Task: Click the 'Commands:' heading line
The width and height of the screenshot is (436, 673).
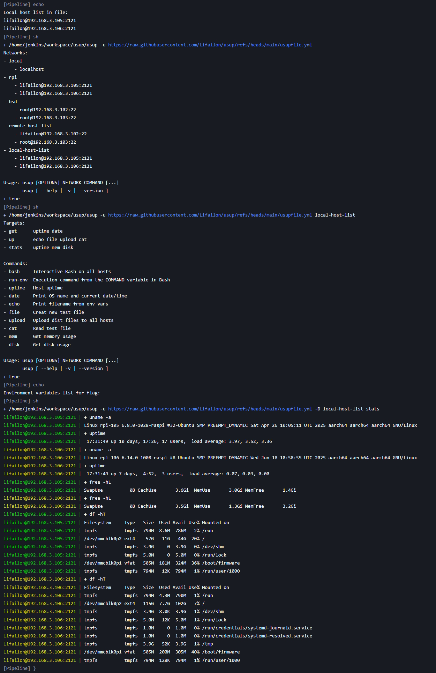Action: 15,263
